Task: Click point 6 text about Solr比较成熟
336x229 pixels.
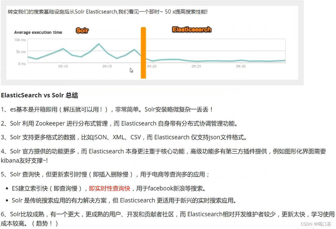Action: coord(168,214)
